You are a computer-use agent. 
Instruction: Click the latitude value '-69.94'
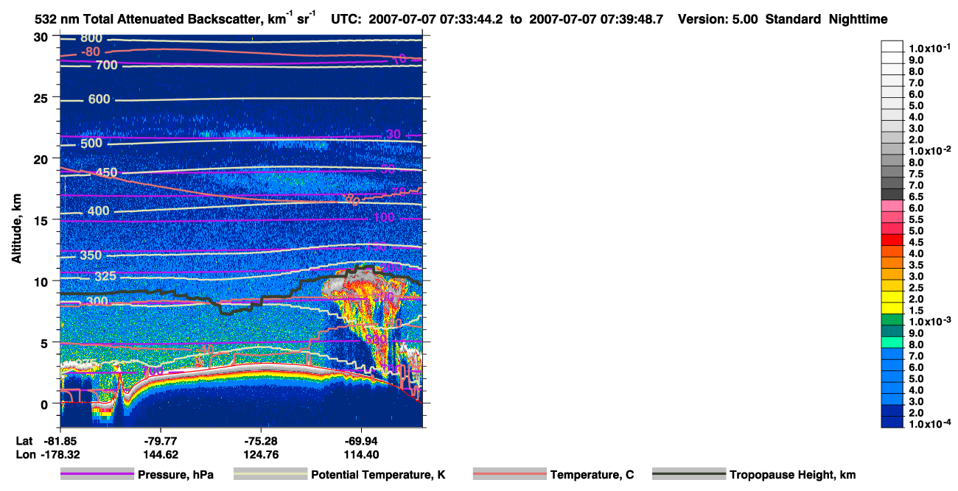coord(361,440)
